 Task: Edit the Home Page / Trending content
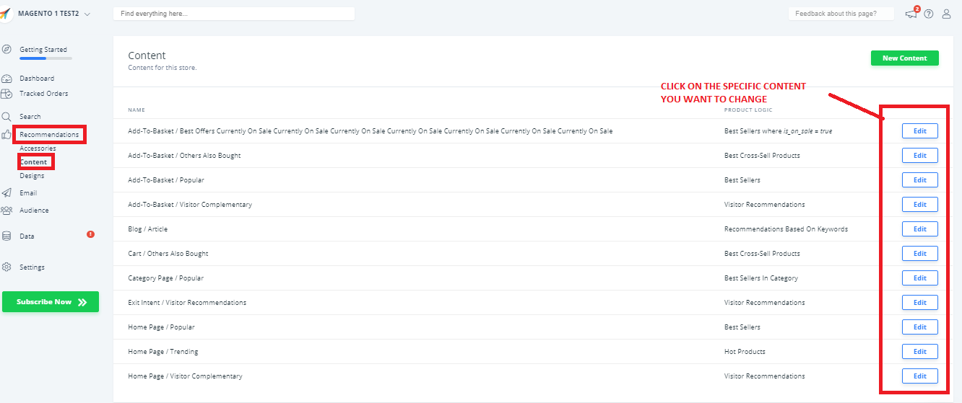919,352
